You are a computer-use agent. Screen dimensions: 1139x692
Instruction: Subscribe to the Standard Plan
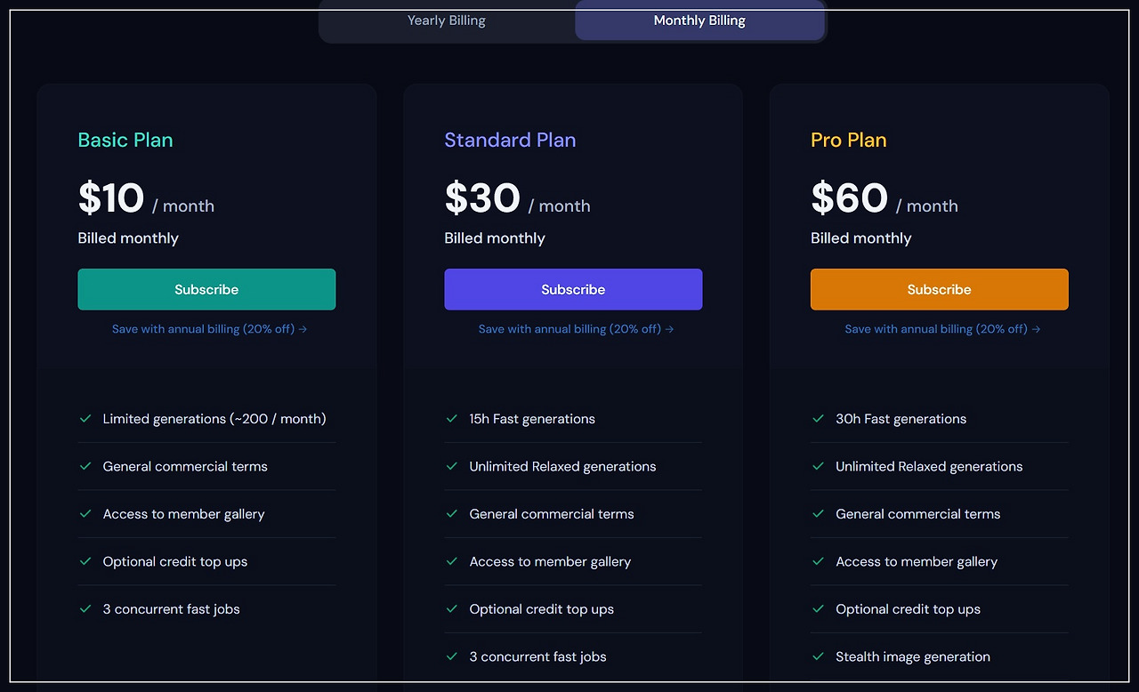pyautogui.click(x=573, y=289)
